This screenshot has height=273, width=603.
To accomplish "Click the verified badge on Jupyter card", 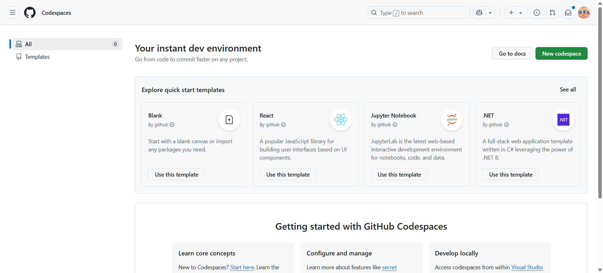I will [x=395, y=125].
